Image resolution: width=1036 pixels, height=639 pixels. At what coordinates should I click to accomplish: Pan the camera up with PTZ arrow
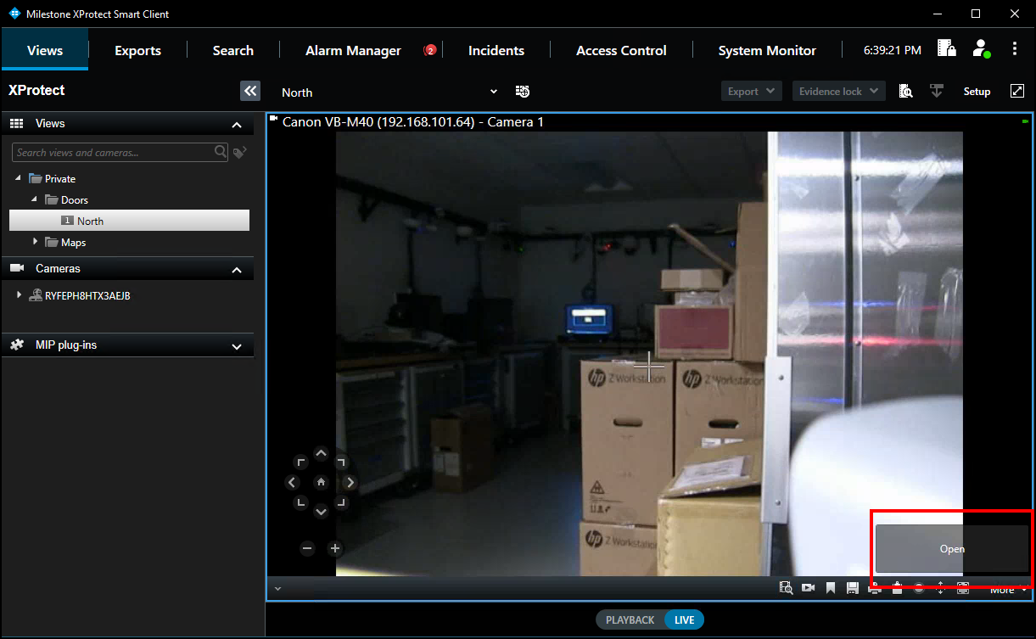click(x=321, y=454)
